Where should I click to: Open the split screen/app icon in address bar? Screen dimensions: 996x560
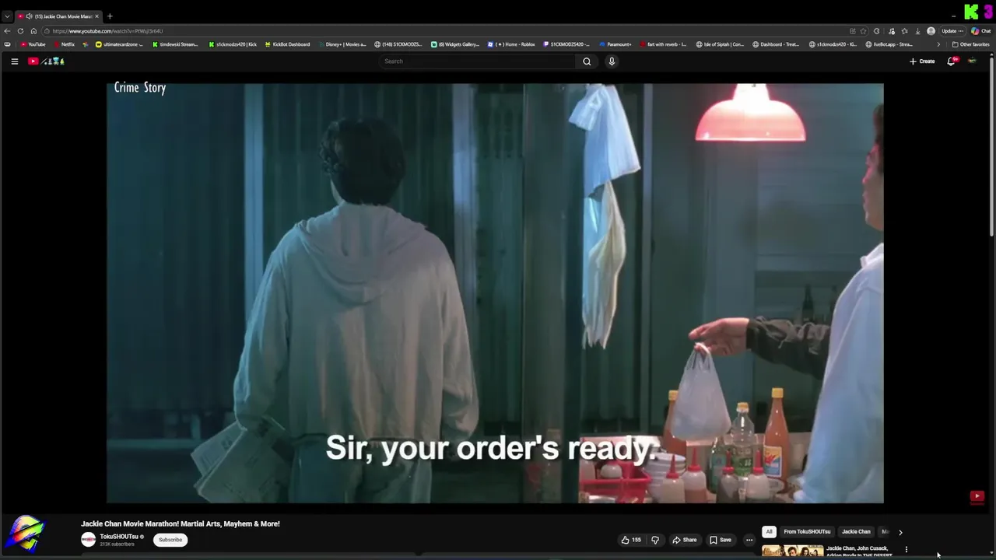coord(853,31)
